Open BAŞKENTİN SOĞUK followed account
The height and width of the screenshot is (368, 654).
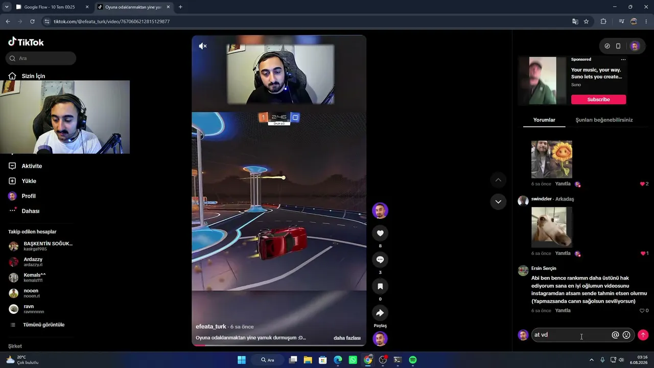click(41, 246)
